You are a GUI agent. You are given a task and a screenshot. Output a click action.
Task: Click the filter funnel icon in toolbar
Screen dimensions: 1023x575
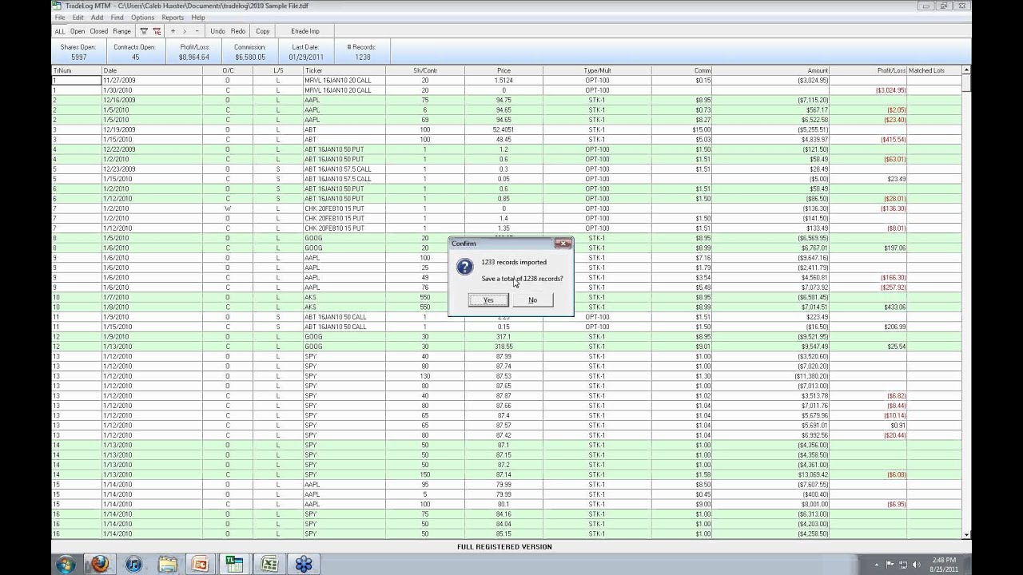[x=144, y=31]
